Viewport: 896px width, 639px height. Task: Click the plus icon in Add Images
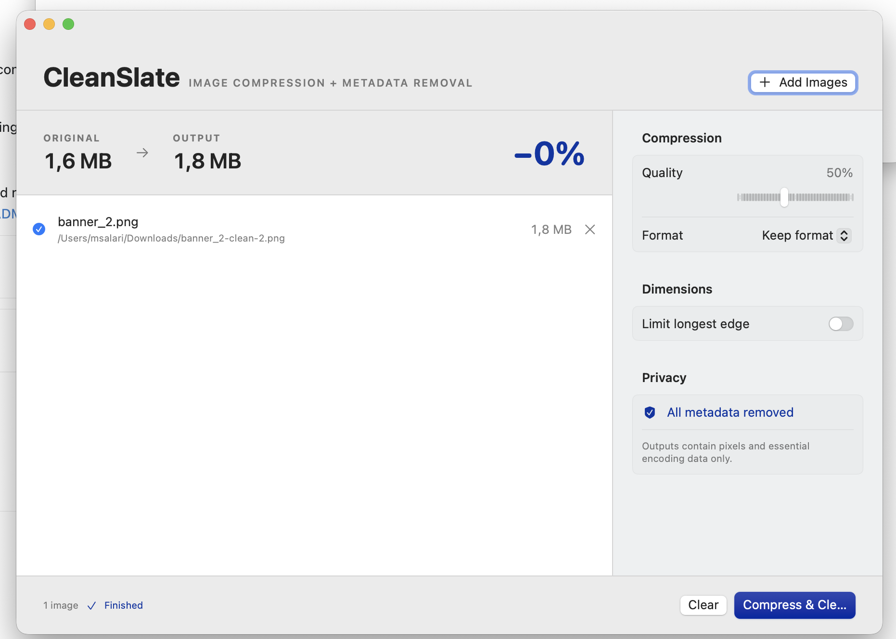(765, 82)
